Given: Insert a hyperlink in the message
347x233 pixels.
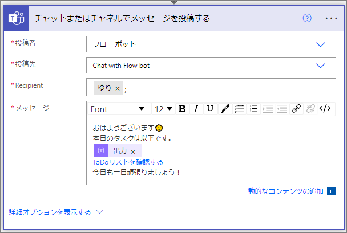Looking at the screenshot, I should tap(296, 109).
